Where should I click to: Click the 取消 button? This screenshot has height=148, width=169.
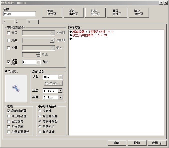click(x=137, y=143)
